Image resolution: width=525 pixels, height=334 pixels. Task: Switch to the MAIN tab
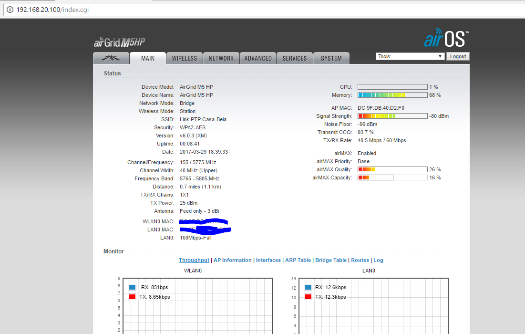coord(148,58)
